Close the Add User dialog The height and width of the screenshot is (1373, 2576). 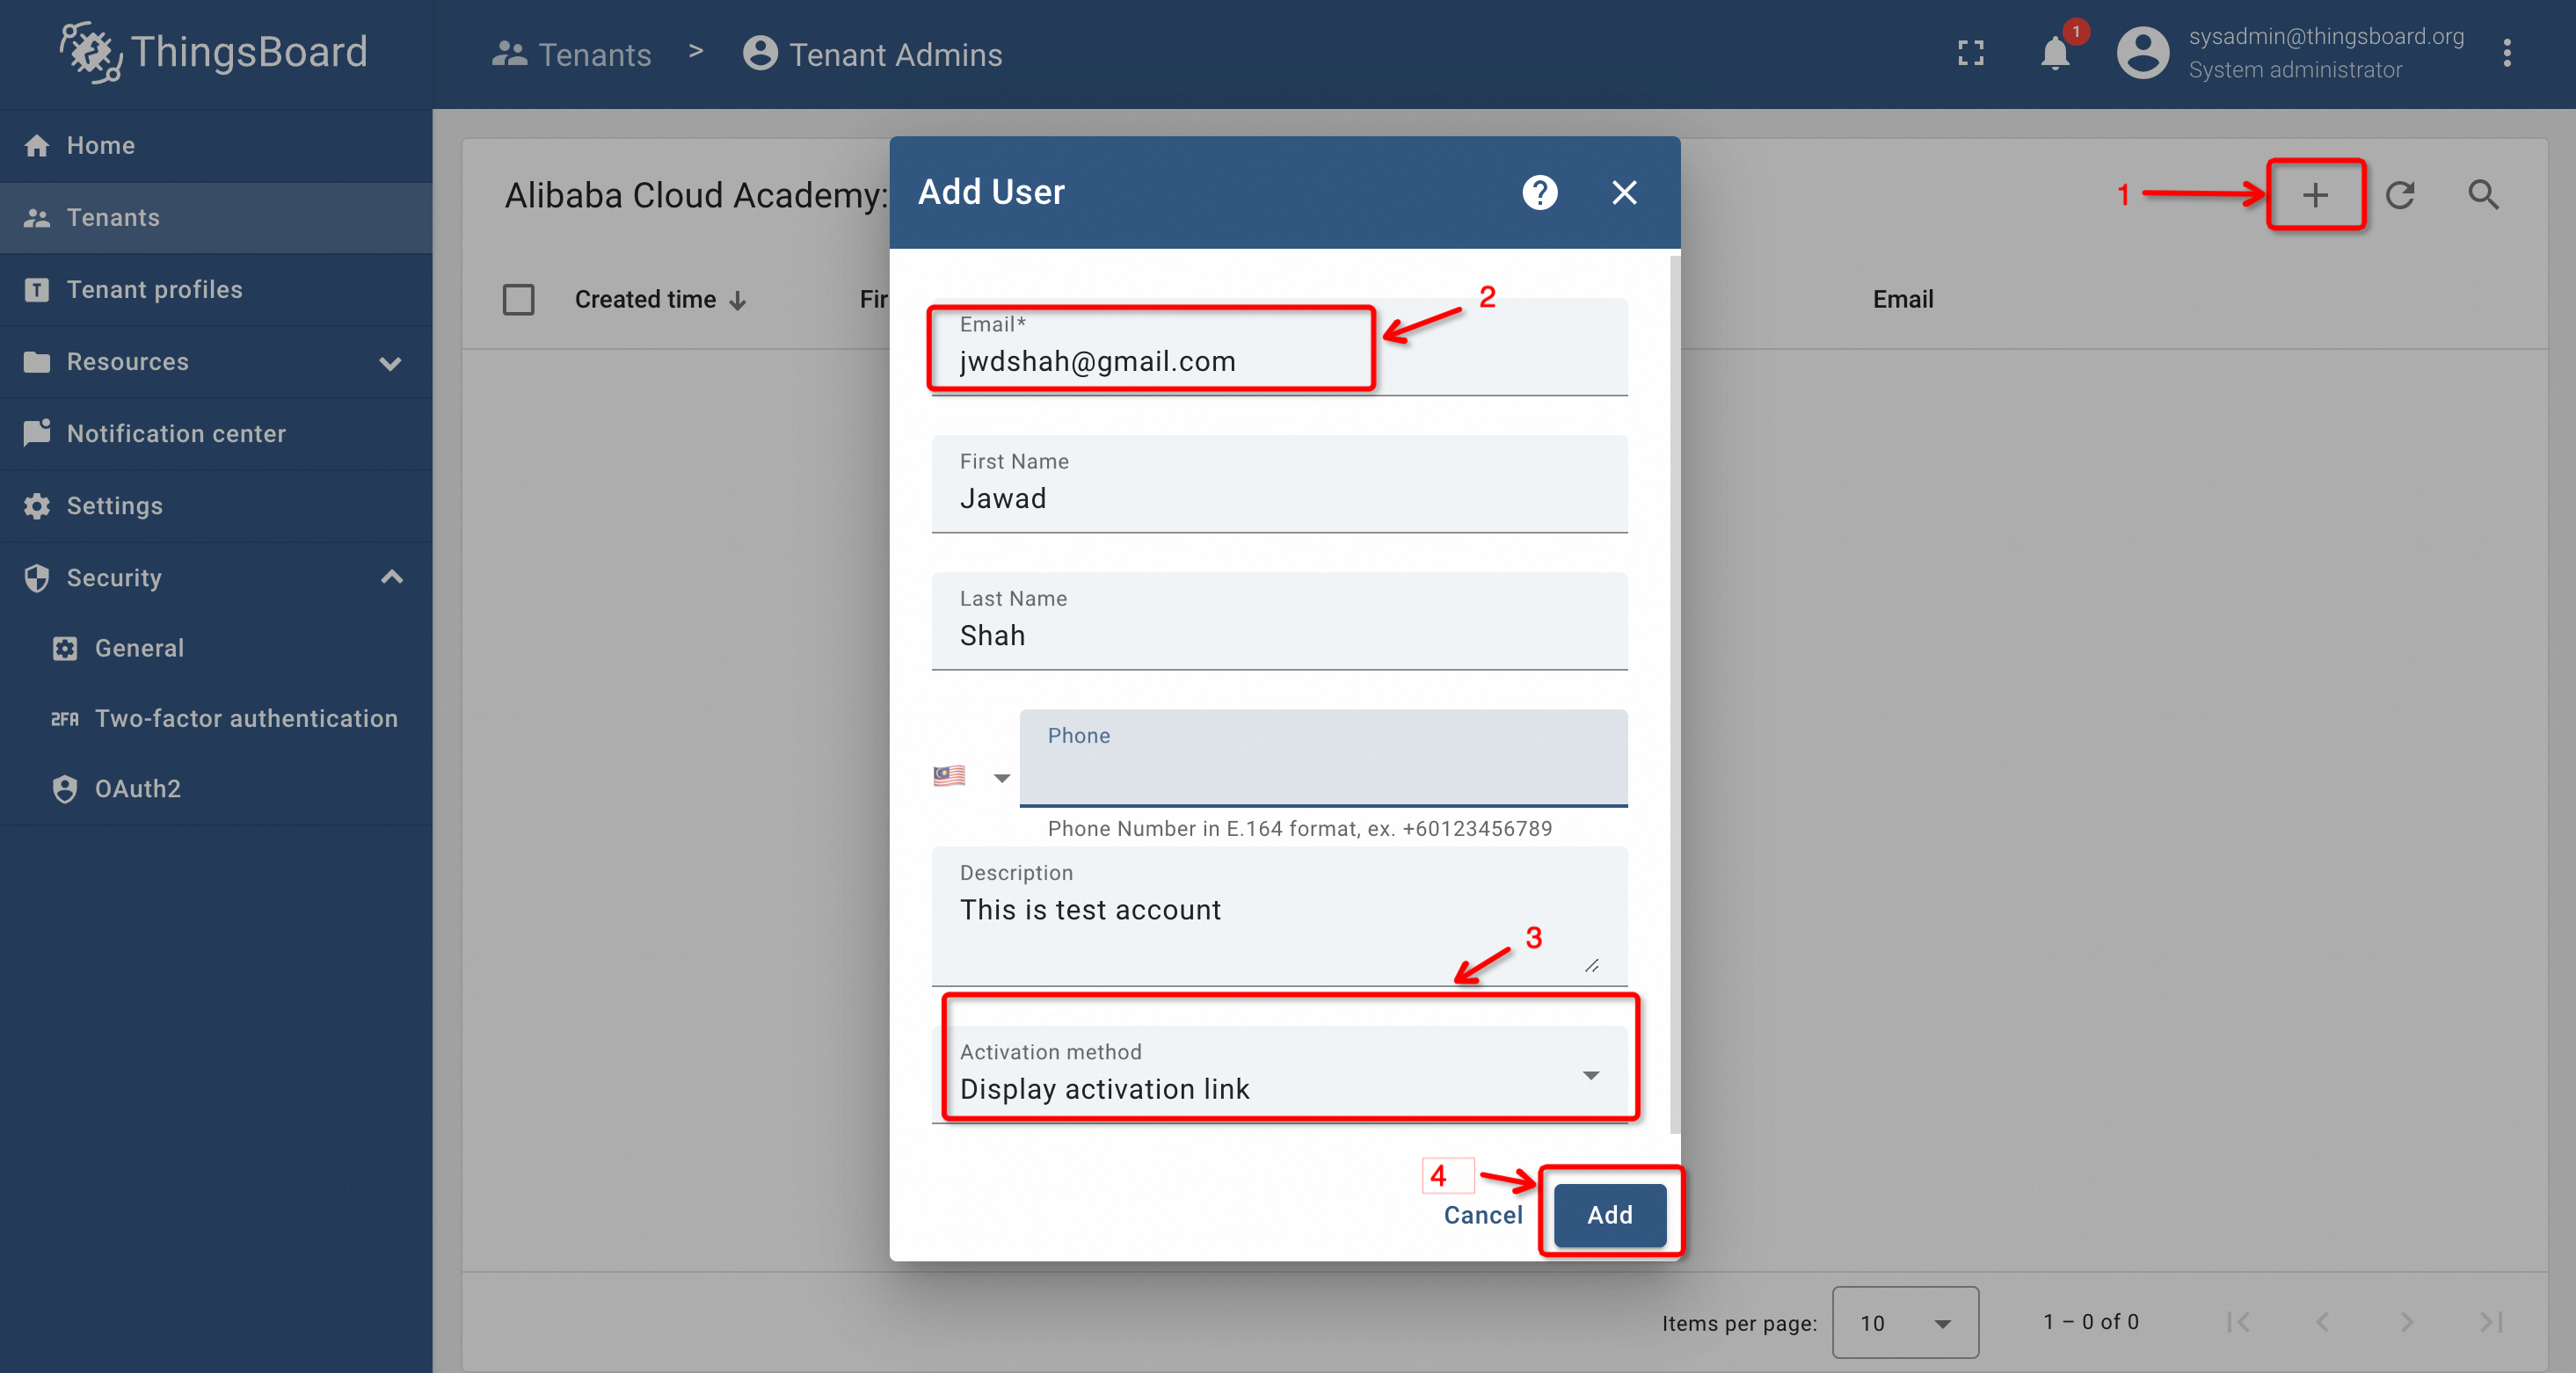click(x=1623, y=192)
